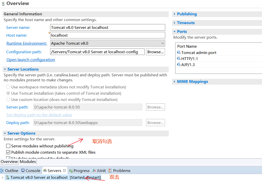This screenshot has height=187, width=262.
Task: Click the Problems icon on the Problems tab
Action: click(110, 170)
